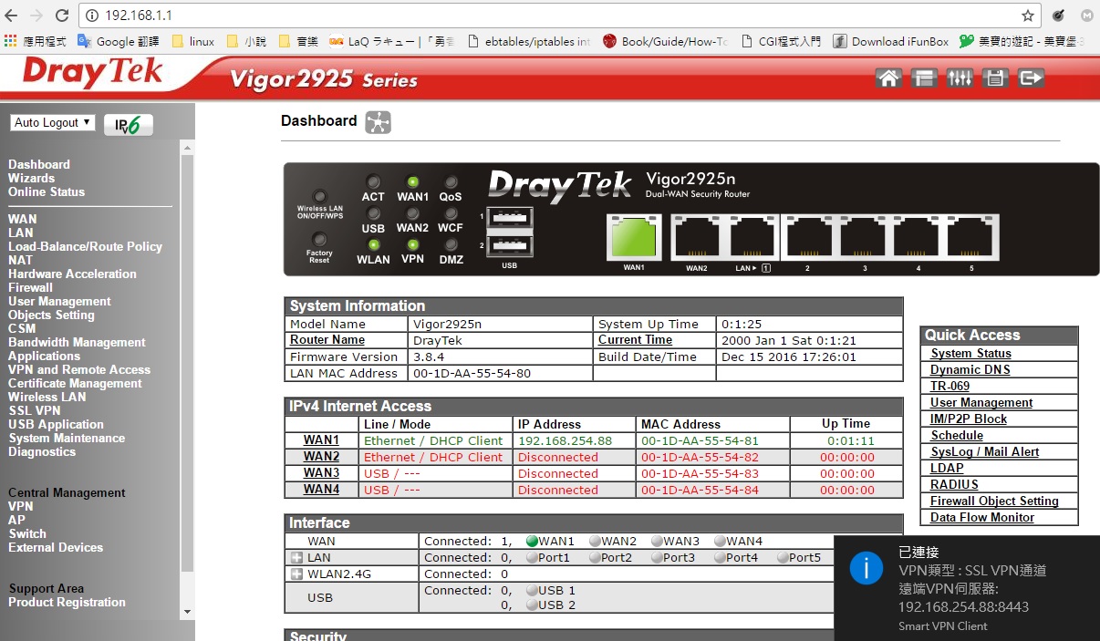Click the Factory Reset button on router image
Image resolution: width=1100 pixels, height=641 pixels.
click(x=319, y=240)
